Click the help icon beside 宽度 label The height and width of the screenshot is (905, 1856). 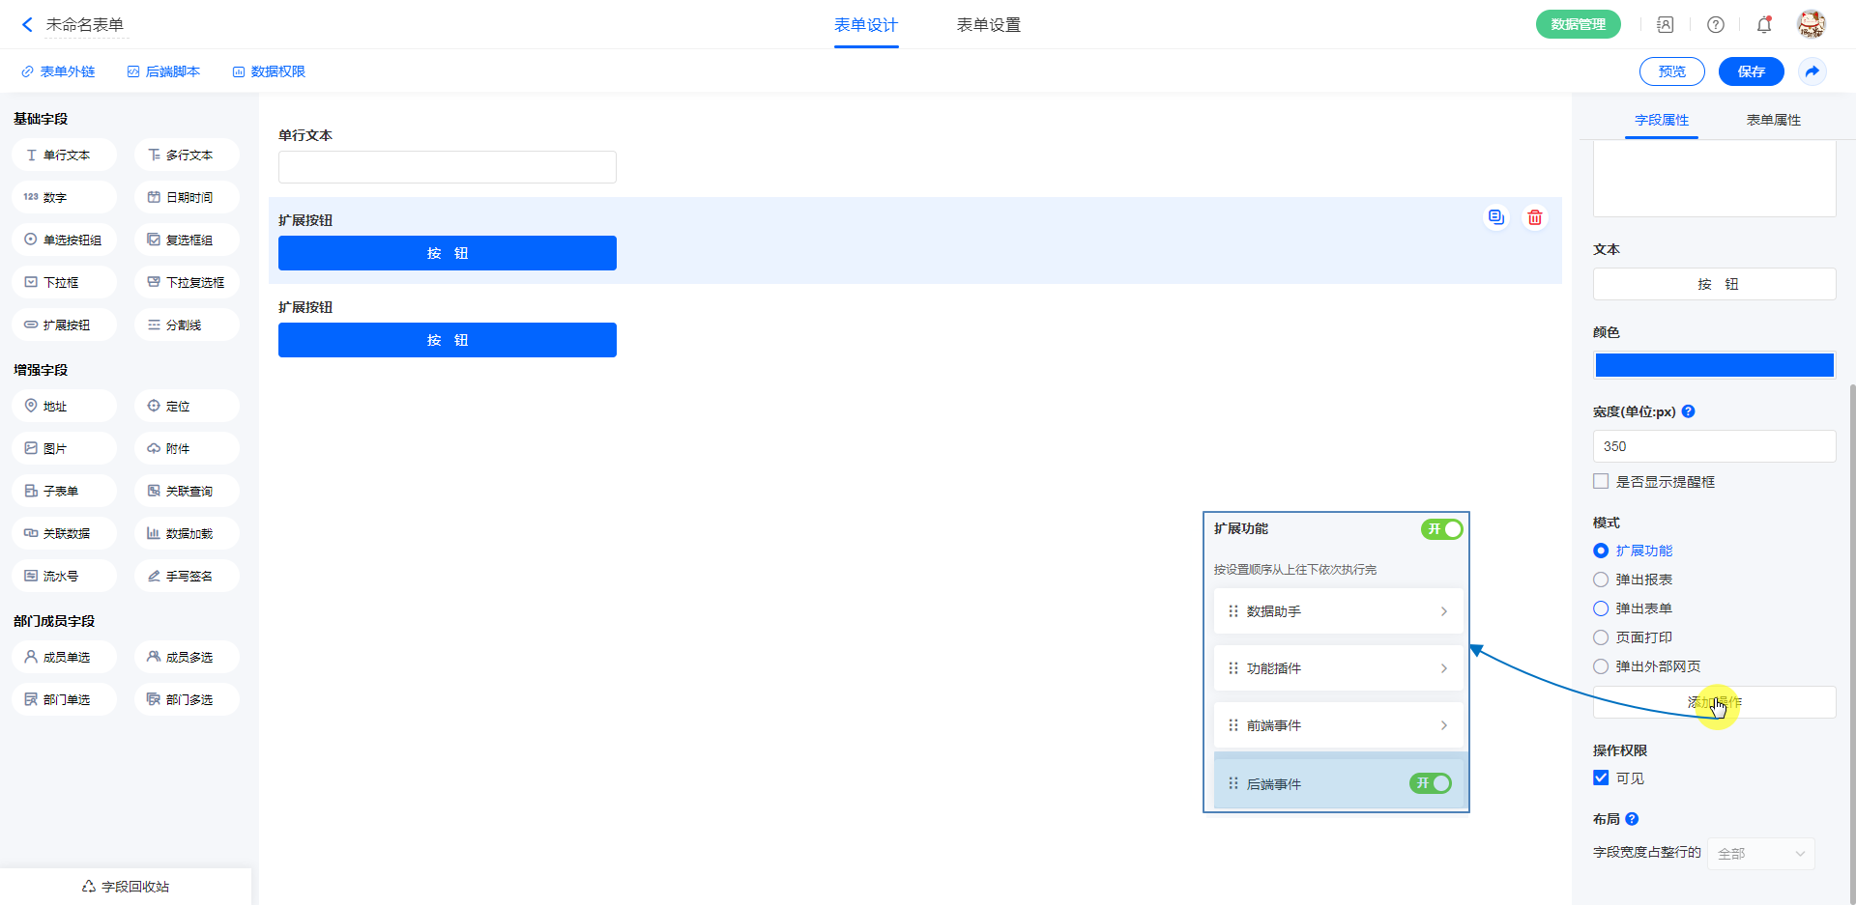click(1688, 411)
